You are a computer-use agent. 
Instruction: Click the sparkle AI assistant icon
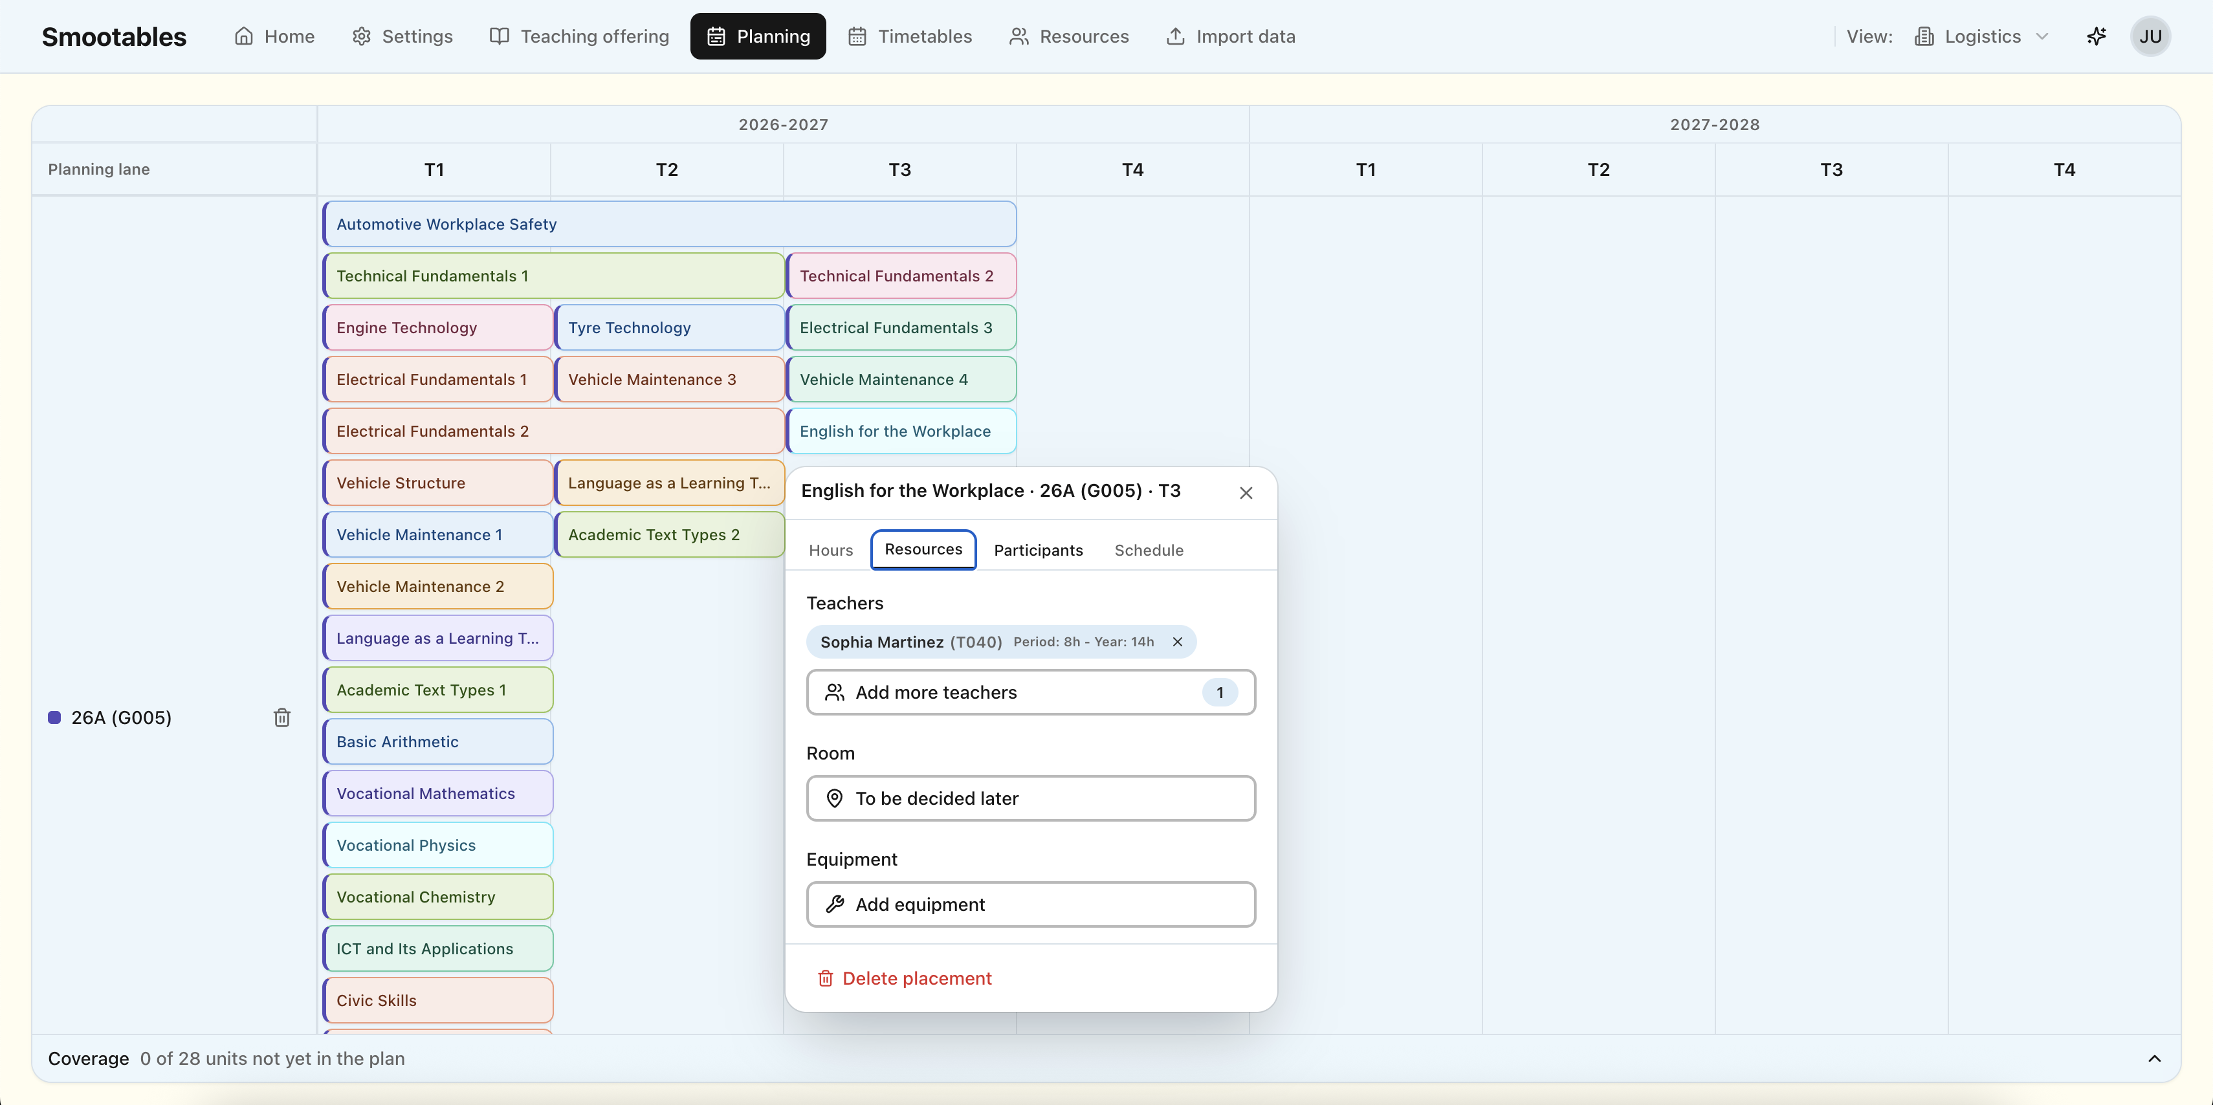[x=2096, y=36]
